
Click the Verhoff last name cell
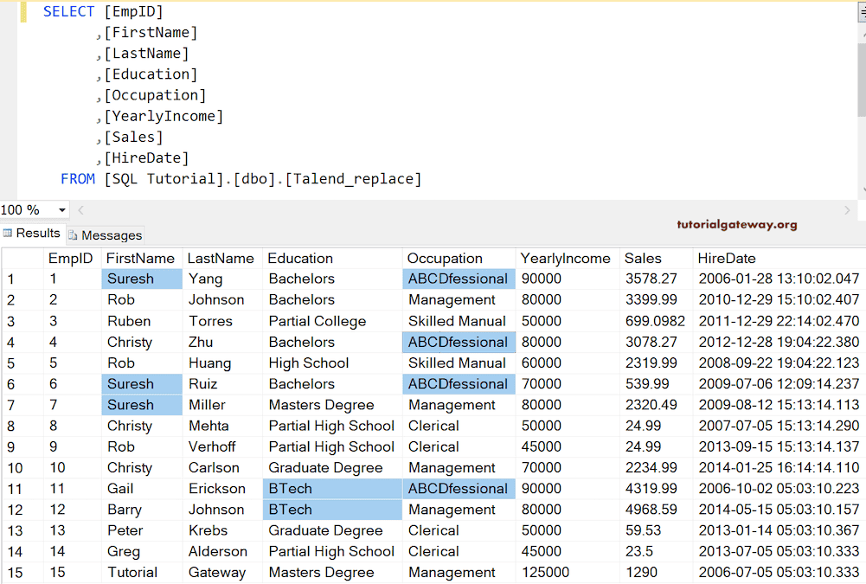coord(222,446)
